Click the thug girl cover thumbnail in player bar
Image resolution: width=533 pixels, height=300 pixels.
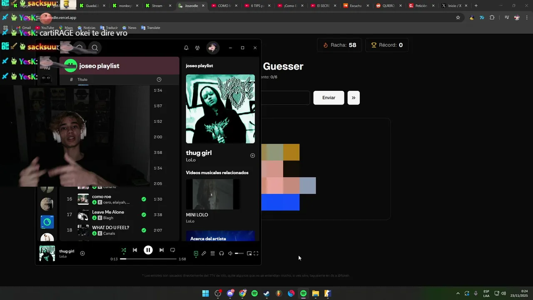pos(47,253)
